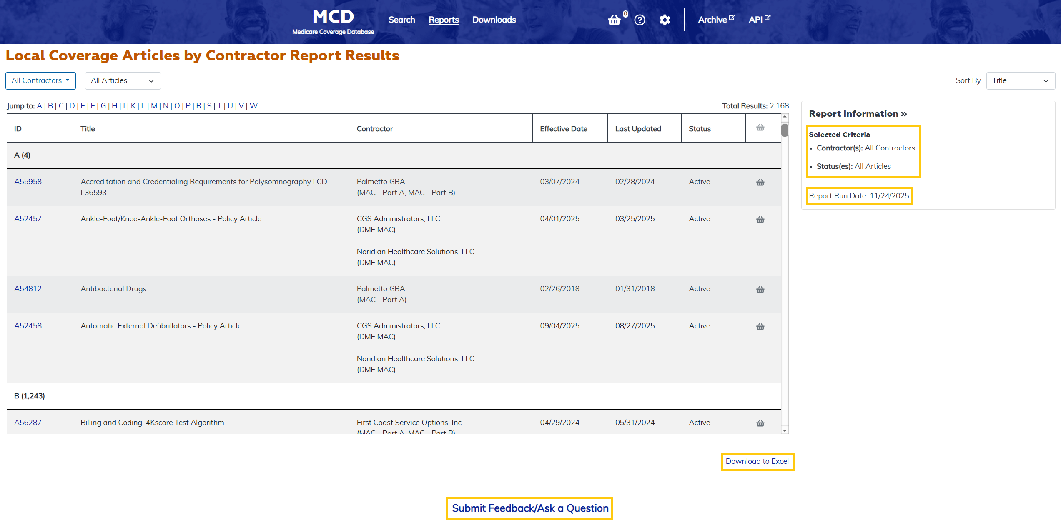This screenshot has height=523, width=1061.
Task: Open the All Contractors dropdown
Action: coord(40,80)
